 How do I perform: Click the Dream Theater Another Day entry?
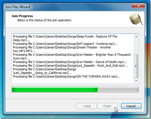click(62, 49)
